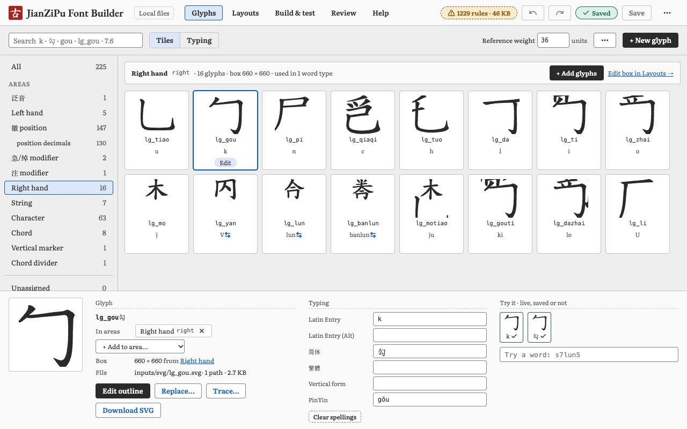
Task: Click the swap icon on lg_banlun tile
Action: coord(373,235)
